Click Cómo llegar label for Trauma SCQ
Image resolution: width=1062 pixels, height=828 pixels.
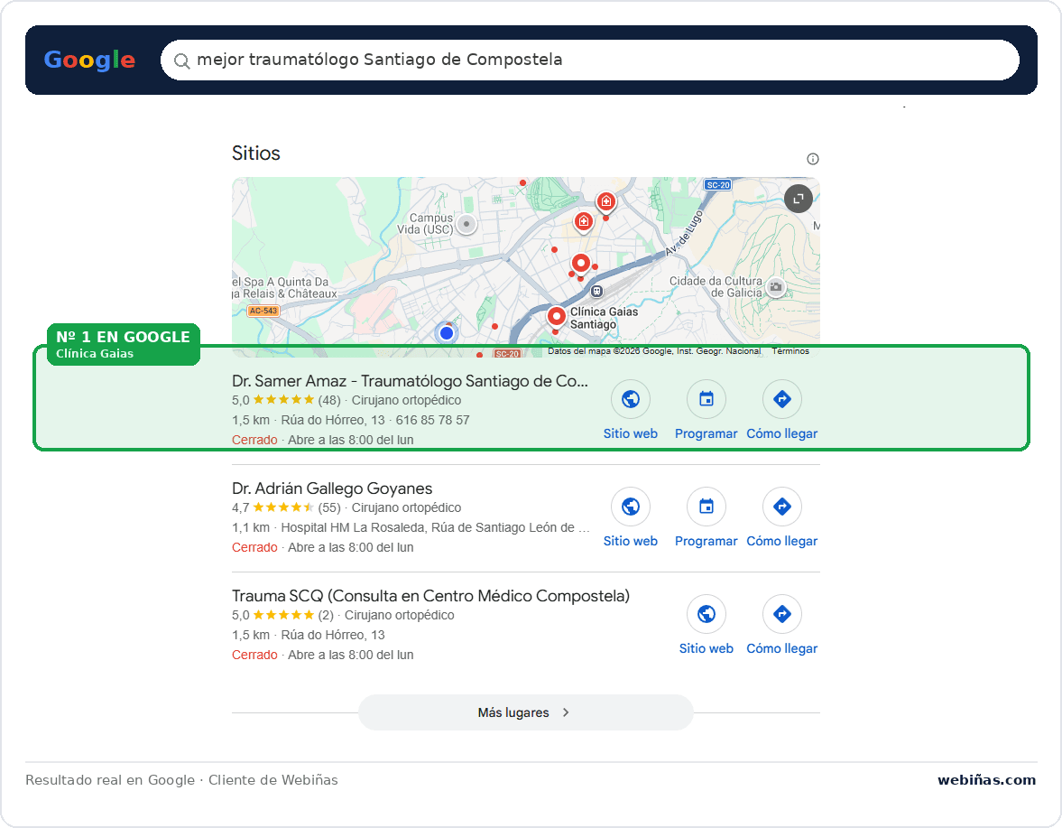coord(781,648)
